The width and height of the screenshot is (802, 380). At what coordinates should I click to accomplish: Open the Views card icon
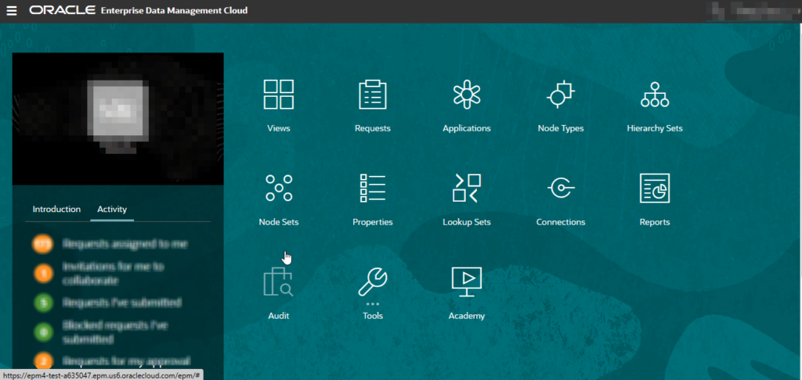(278, 94)
